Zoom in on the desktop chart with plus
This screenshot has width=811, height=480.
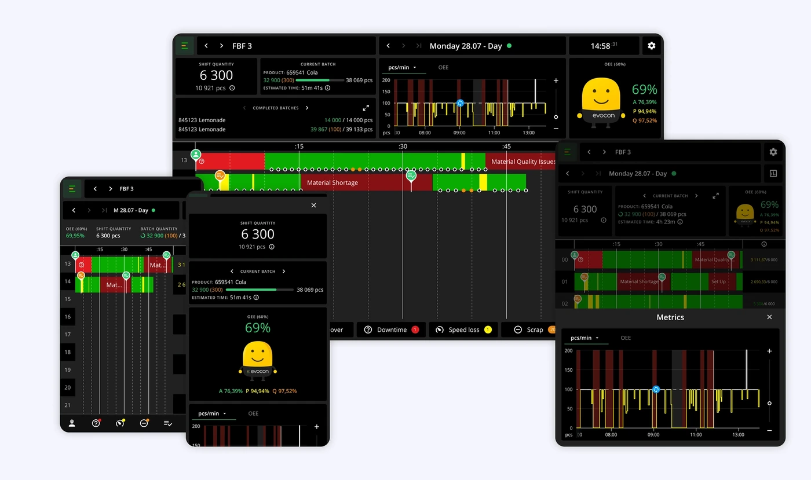[x=556, y=81]
